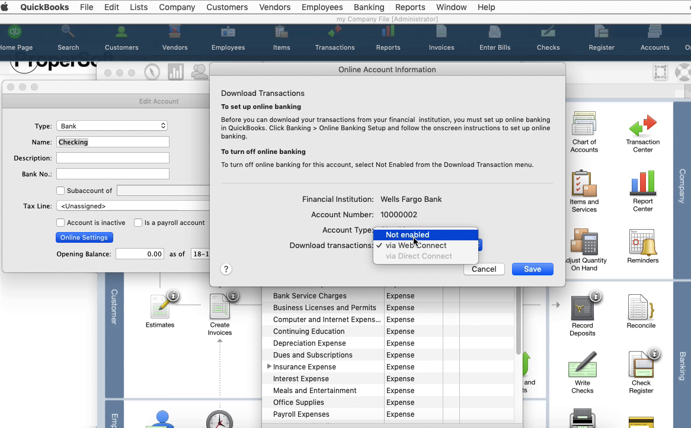691x428 pixels.
Task: Open Invoices in the toolbar
Action: (441, 38)
